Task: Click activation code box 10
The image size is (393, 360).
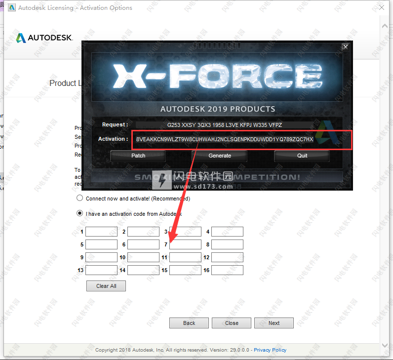Action: [143, 257]
